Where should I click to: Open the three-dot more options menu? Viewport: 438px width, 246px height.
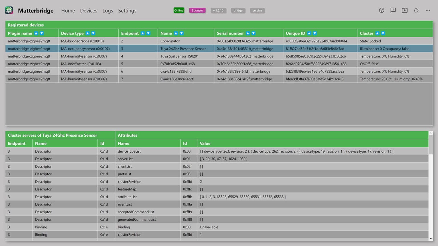point(428,10)
